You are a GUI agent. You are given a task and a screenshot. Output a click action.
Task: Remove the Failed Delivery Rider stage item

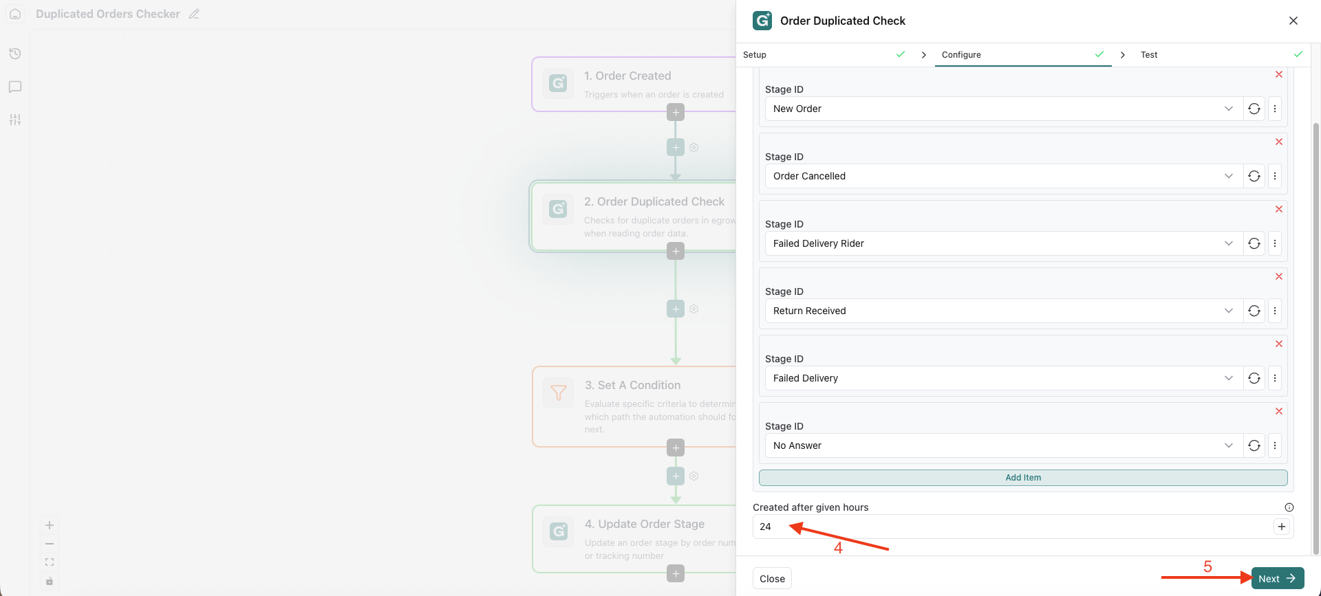point(1279,209)
